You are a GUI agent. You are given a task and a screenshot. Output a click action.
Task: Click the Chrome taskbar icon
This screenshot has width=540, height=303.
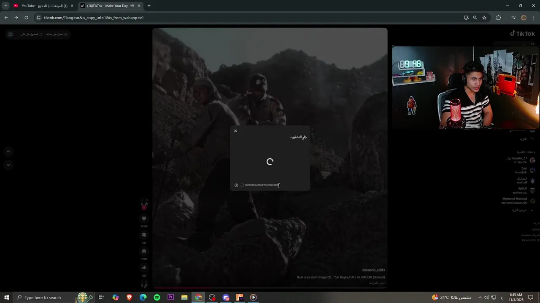tap(198, 298)
